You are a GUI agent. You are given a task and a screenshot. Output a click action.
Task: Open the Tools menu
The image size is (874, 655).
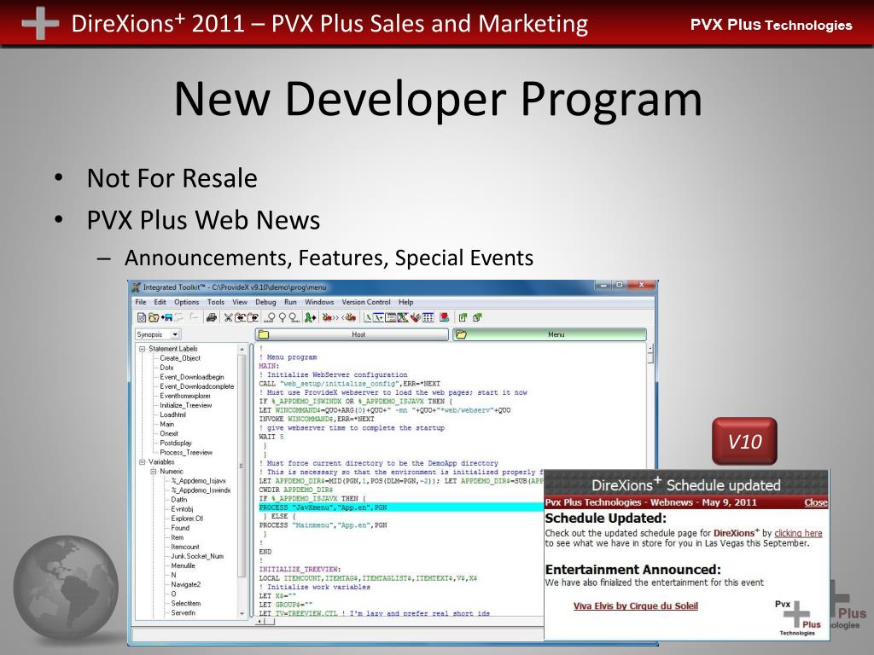click(x=216, y=302)
